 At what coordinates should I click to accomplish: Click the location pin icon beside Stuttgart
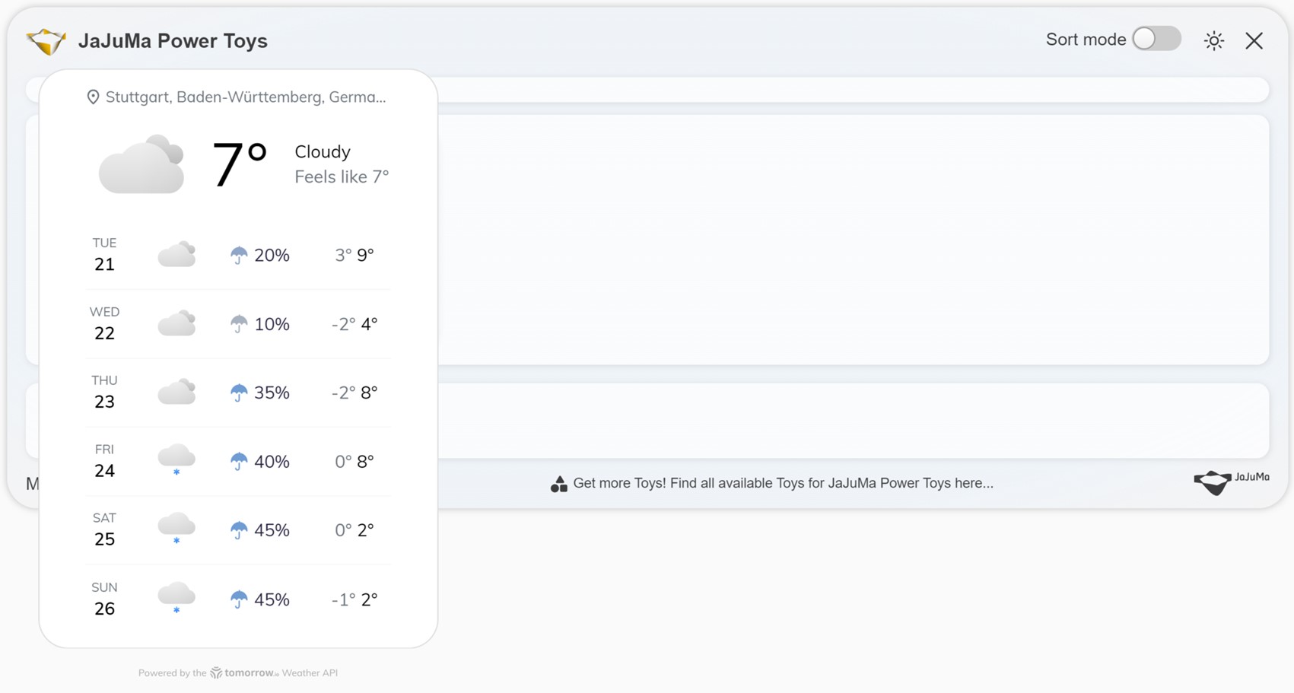(x=93, y=97)
